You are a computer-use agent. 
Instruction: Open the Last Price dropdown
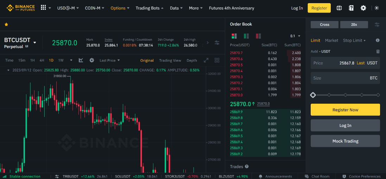click(109, 60)
